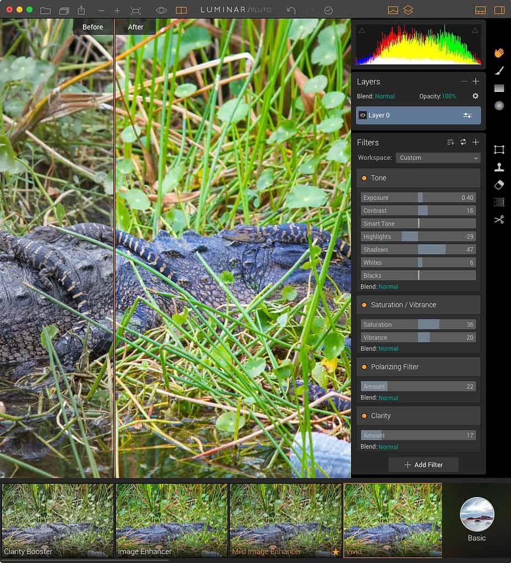The width and height of the screenshot is (511, 563).
Task: Toggle the layers panel icon in the toolbar
Action: (408, 10)
